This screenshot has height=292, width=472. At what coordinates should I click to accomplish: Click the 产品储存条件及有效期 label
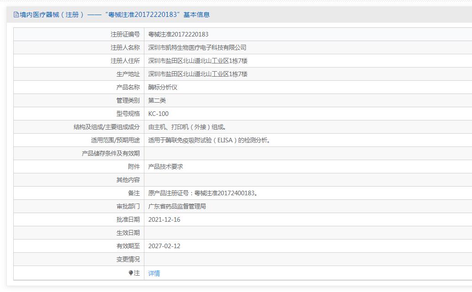pos(111,153)
